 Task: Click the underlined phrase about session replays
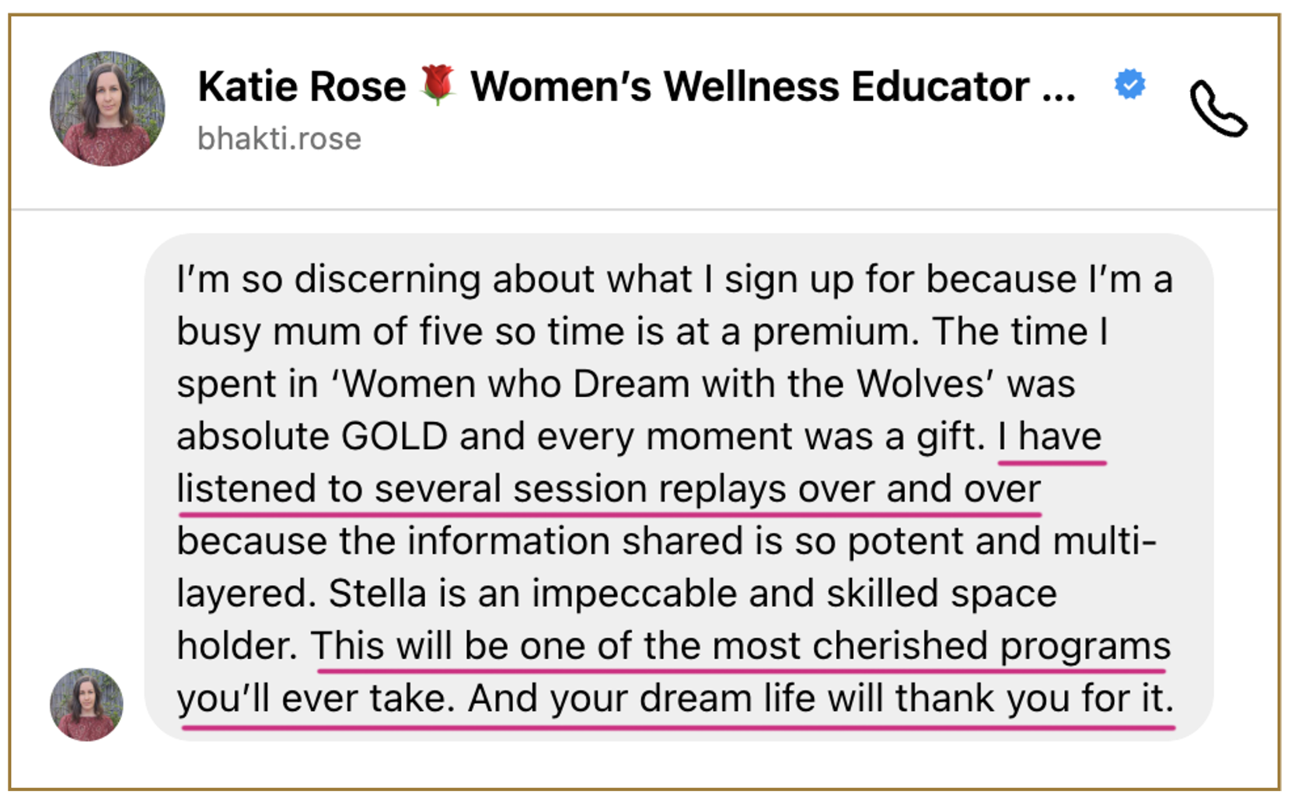[x=608, y=489]
